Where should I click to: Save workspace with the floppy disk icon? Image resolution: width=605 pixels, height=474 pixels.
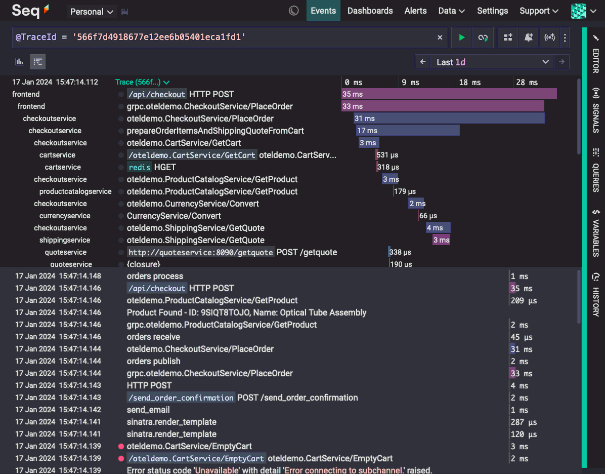coord(124,12)
